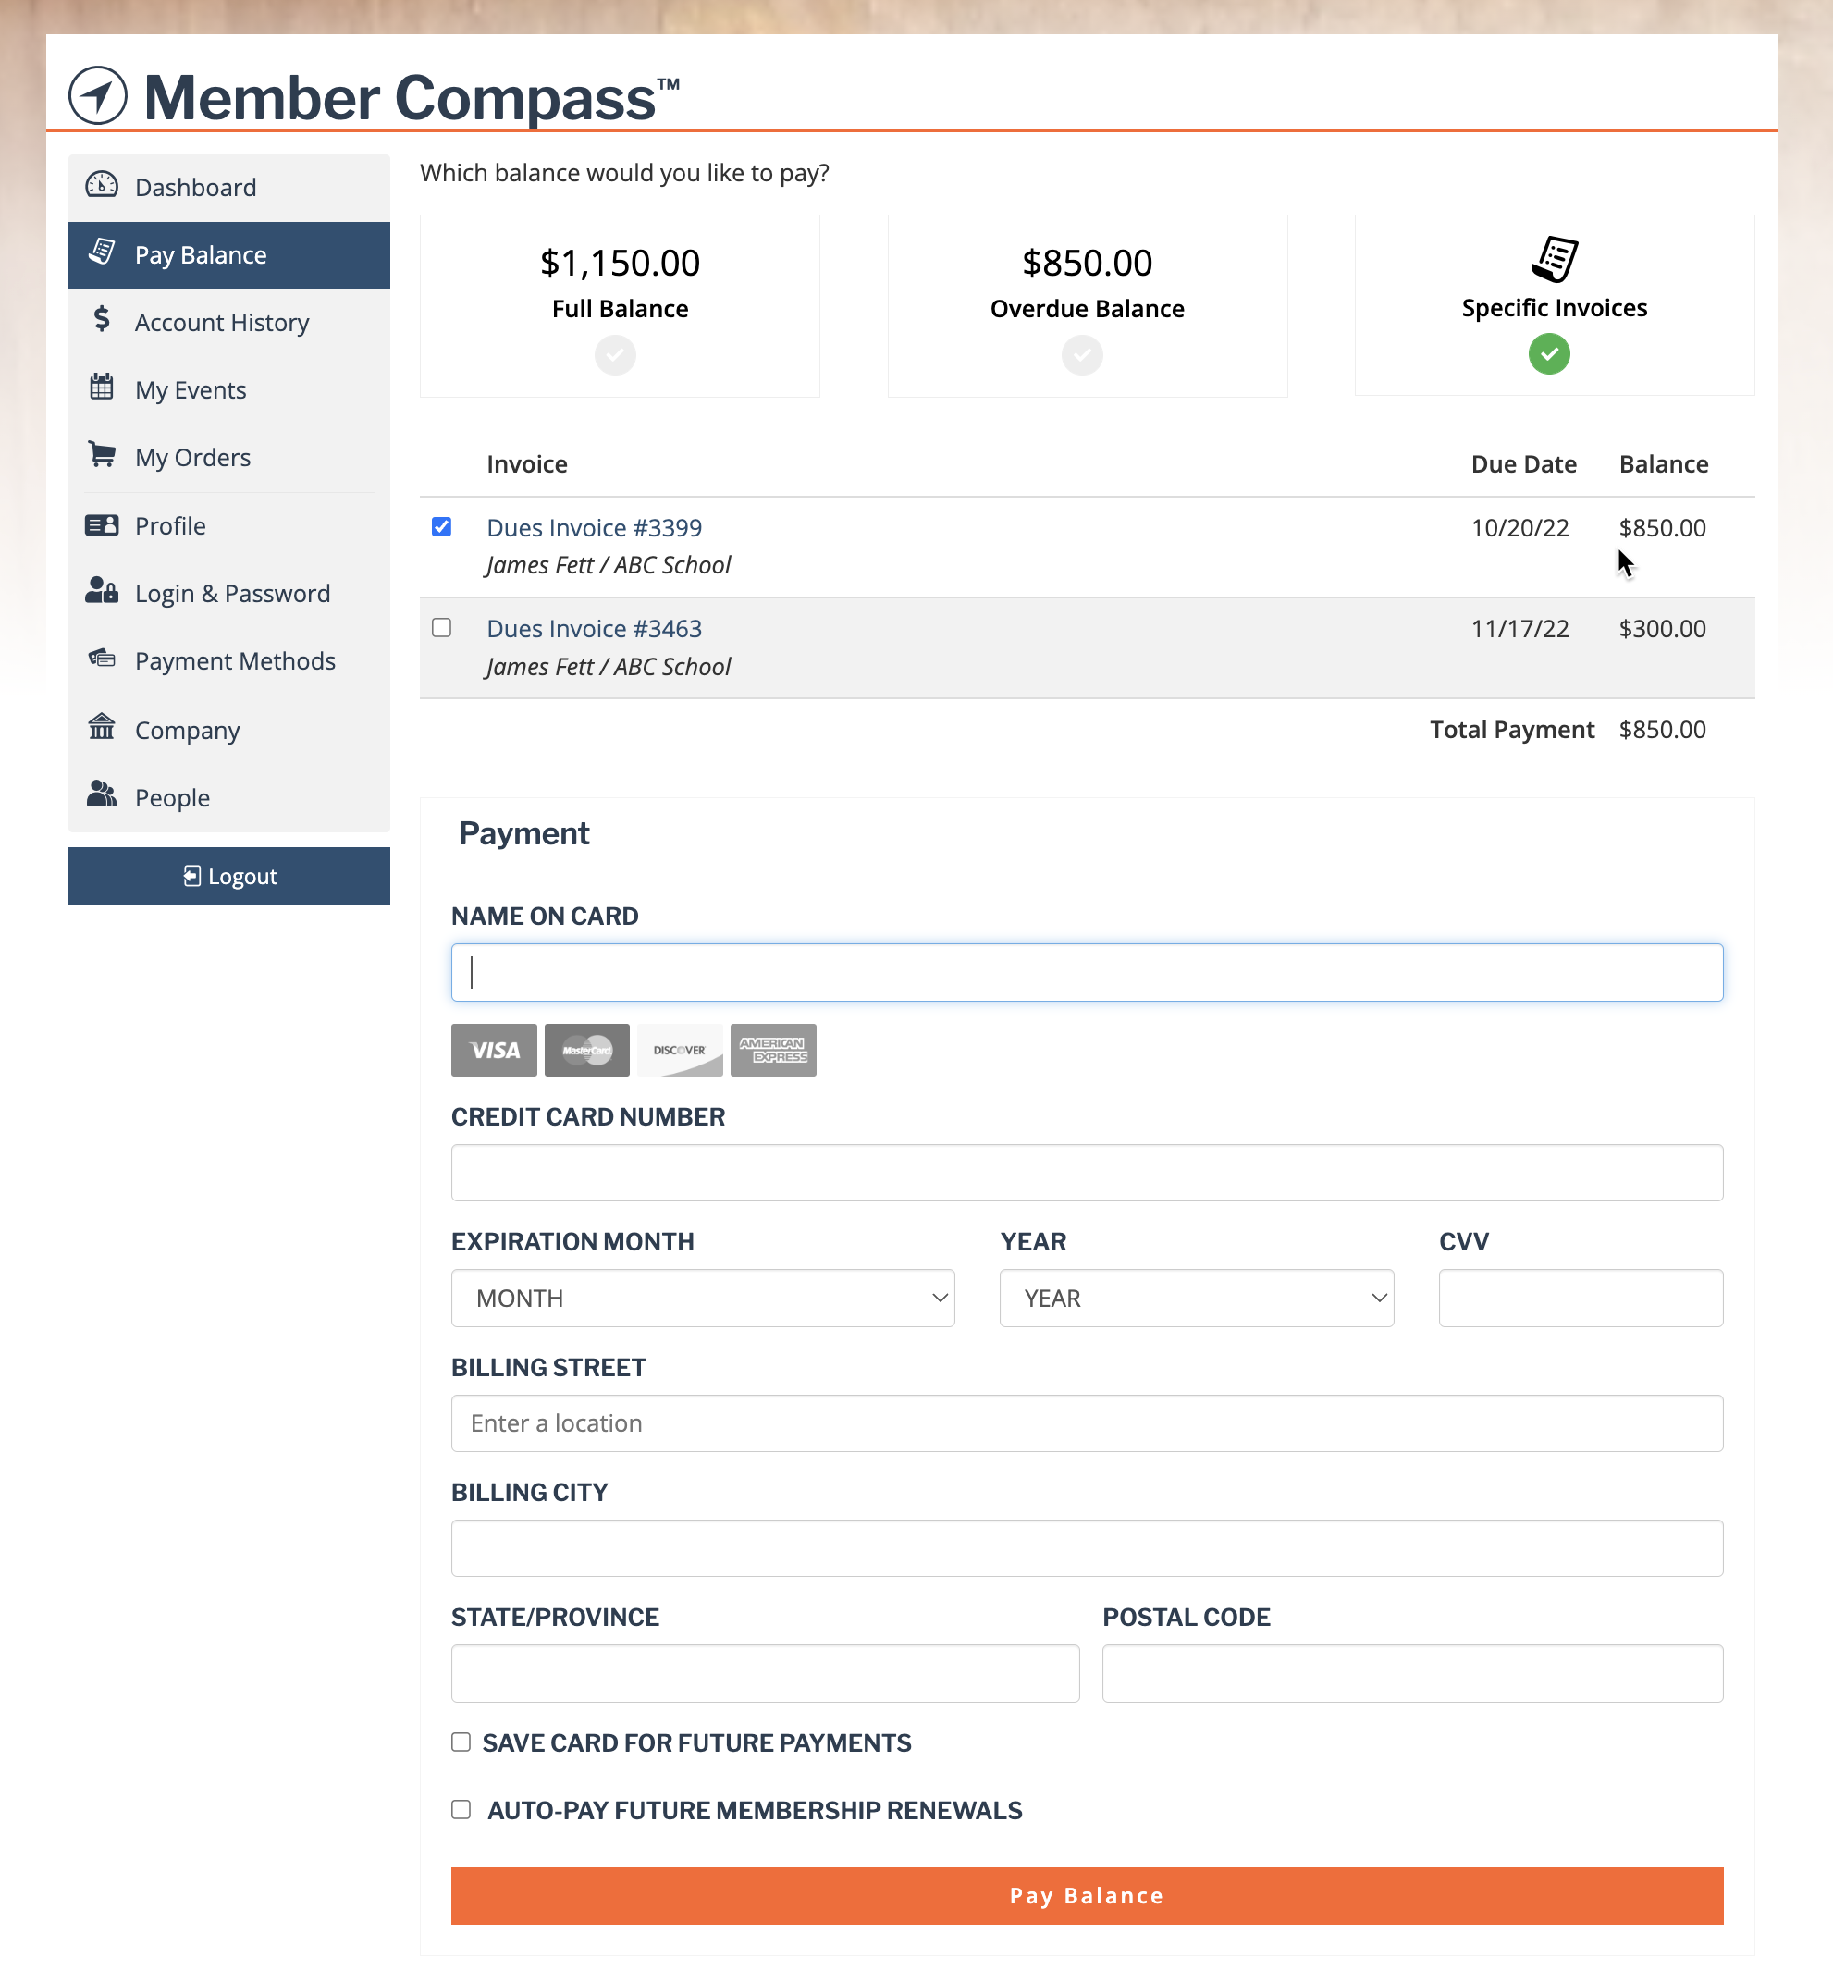Viewport: 1833px width, 1970px height.
Task: Uncheck the Dues Invoice #3399 checkbox
Action: pos(442,527)
